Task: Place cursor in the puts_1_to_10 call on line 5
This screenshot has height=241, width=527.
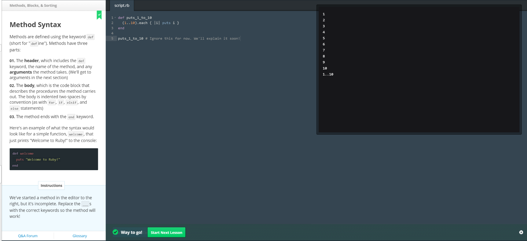Action: 131,39
